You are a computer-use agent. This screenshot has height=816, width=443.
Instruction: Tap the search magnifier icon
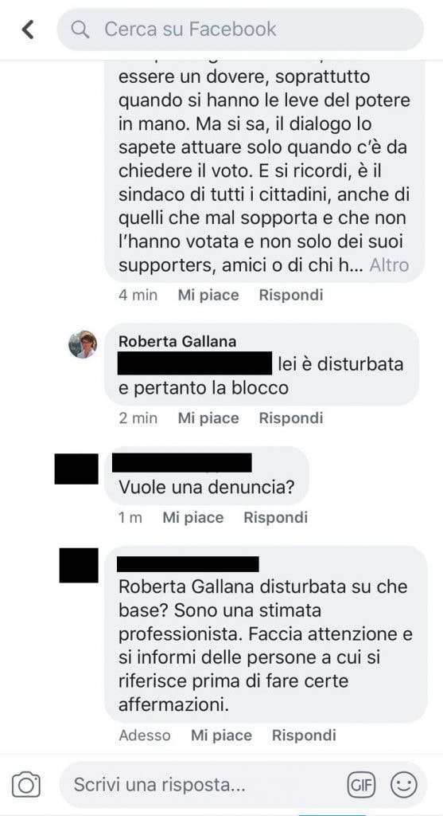(80, 29)
